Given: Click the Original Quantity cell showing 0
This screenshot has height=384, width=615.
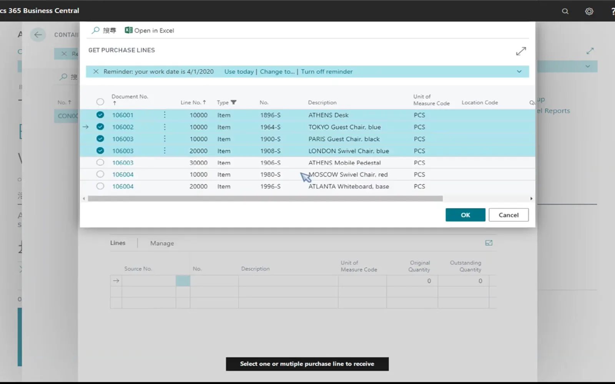Looking at the screenshot, I should point(412,281).
